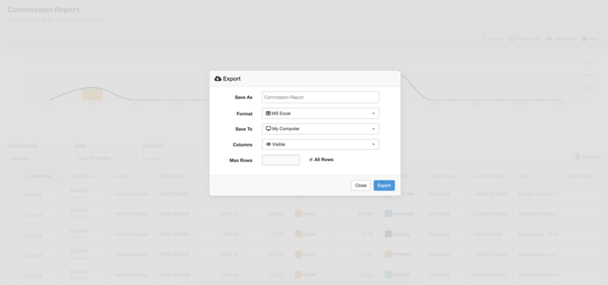This screenshot has height=285, width=608.
Task: Click the Items column header
Action: click(x=523, y=176)
